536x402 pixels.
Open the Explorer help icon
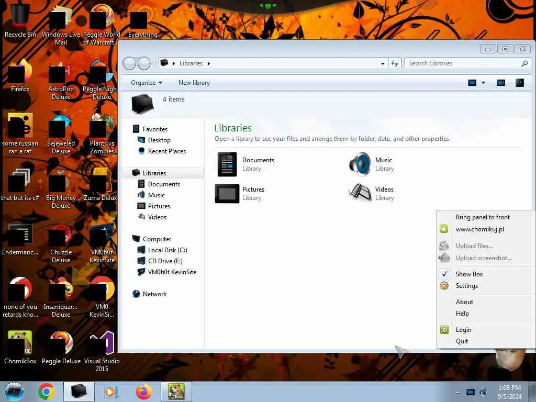(x=520, y=83)
